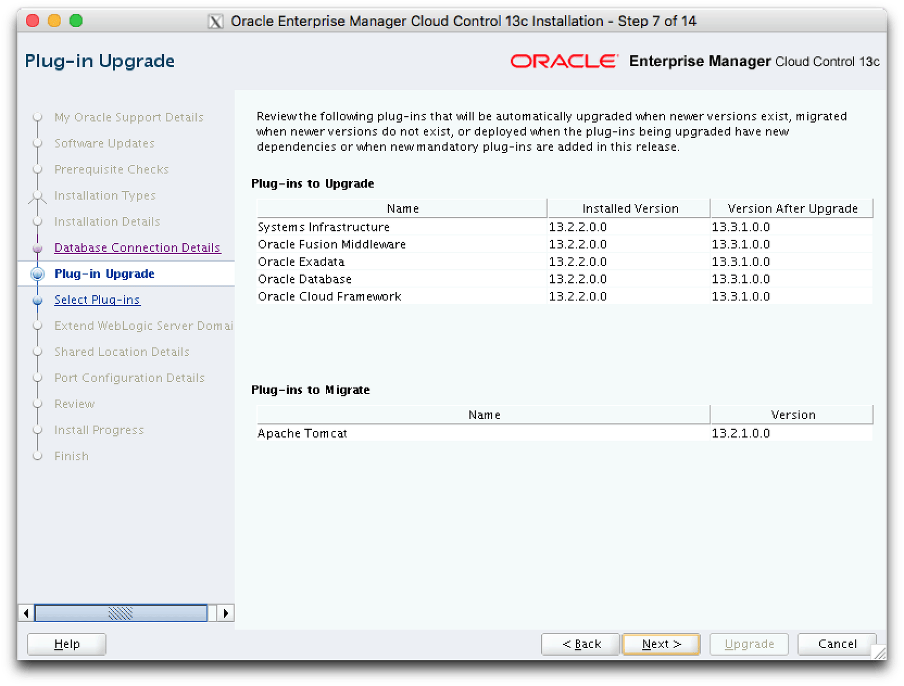Select the Plug-in Upgrade step in sidebar
904x686 pixels.
[x=105, y=274]
